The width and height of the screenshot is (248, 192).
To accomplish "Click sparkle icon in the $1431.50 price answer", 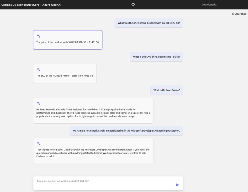I will (x=38, y=36).
